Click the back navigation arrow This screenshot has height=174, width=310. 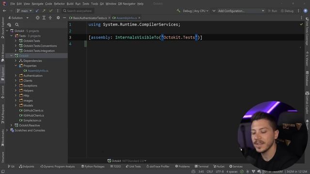pos(4,11)
